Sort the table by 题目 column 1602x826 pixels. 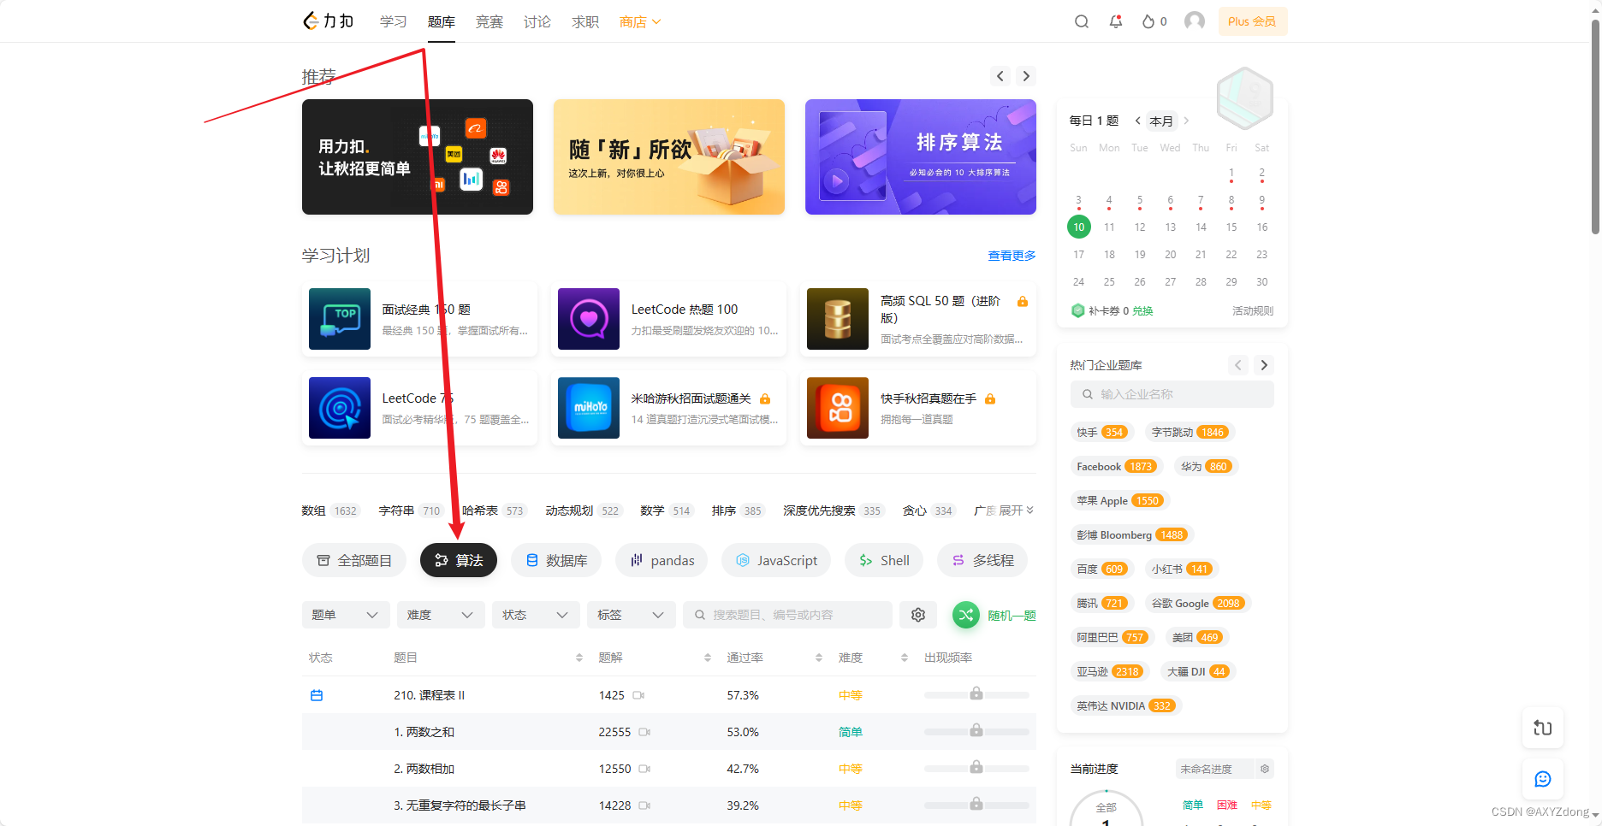pos(579,658)
